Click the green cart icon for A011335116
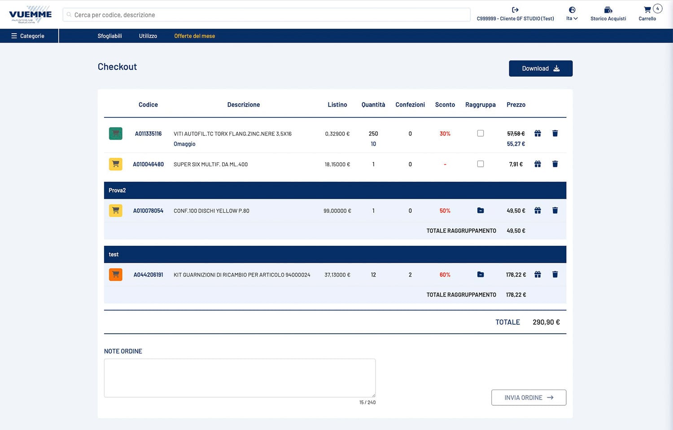This screenshot has width=673, height=430. tap(115, 134)
